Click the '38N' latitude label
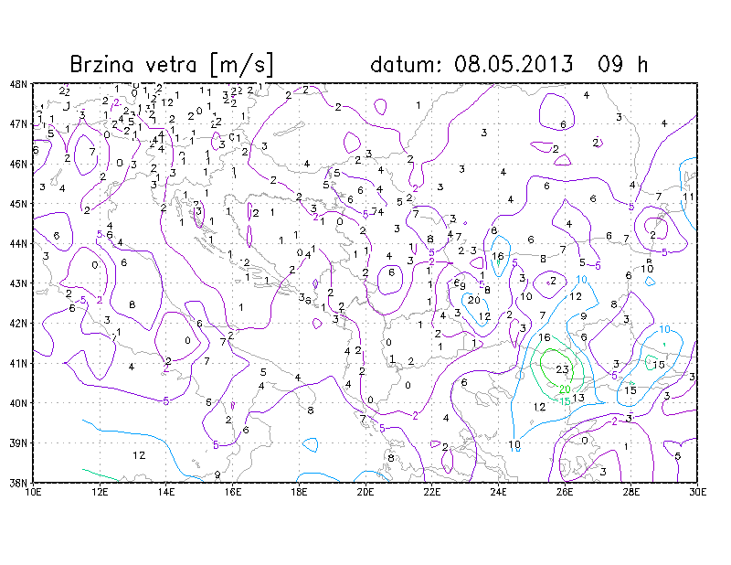 pos(18,483)
